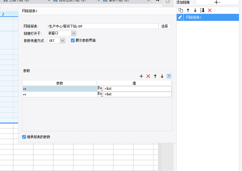Move selected parameter down
This screenshot has height=171, width=242.
point(162,76)
